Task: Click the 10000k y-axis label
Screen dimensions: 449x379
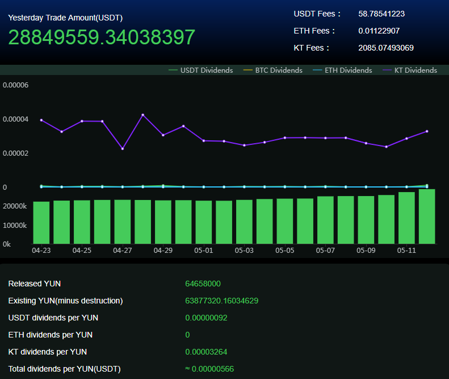Action: click(x=15, y=226)
